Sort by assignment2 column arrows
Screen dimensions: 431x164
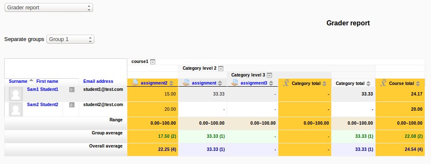(x=171, y=83)
